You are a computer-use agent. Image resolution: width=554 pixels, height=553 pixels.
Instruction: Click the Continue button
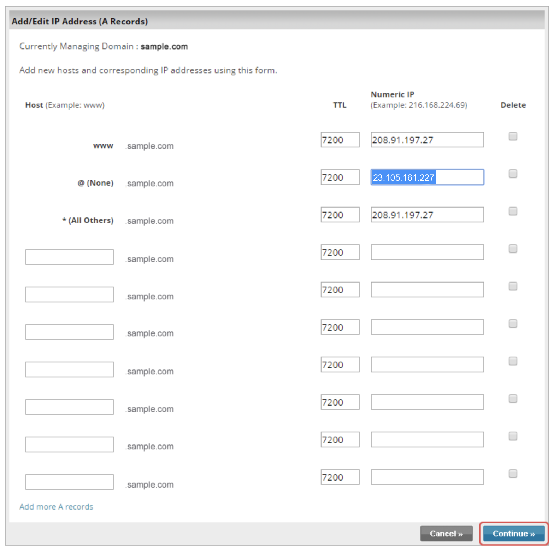point(513,534)
